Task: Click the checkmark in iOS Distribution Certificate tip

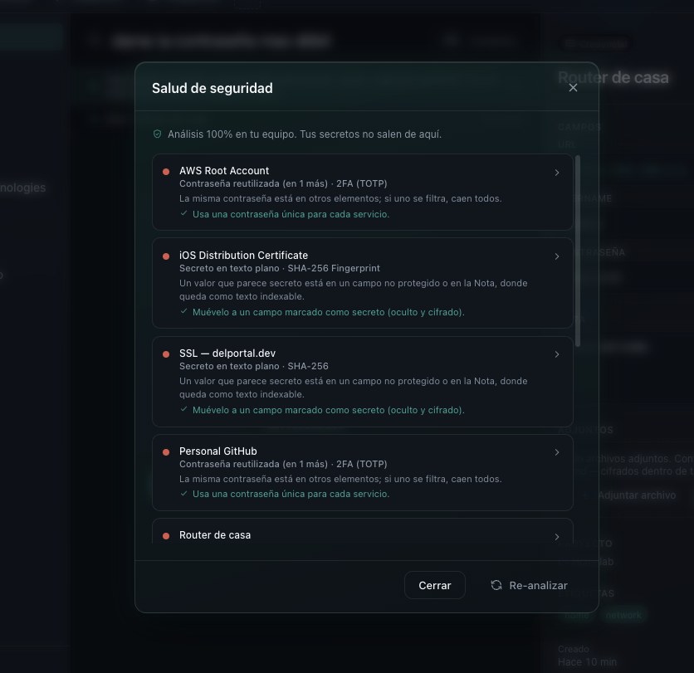Action: (x=183, y=311)
